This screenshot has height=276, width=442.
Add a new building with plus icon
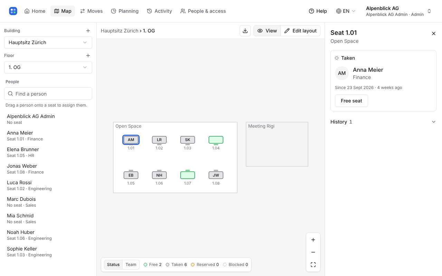(x=88, y=31)
